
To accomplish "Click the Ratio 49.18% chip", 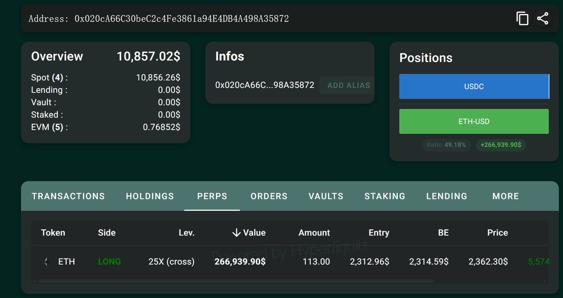I will (x=446, y=145).
